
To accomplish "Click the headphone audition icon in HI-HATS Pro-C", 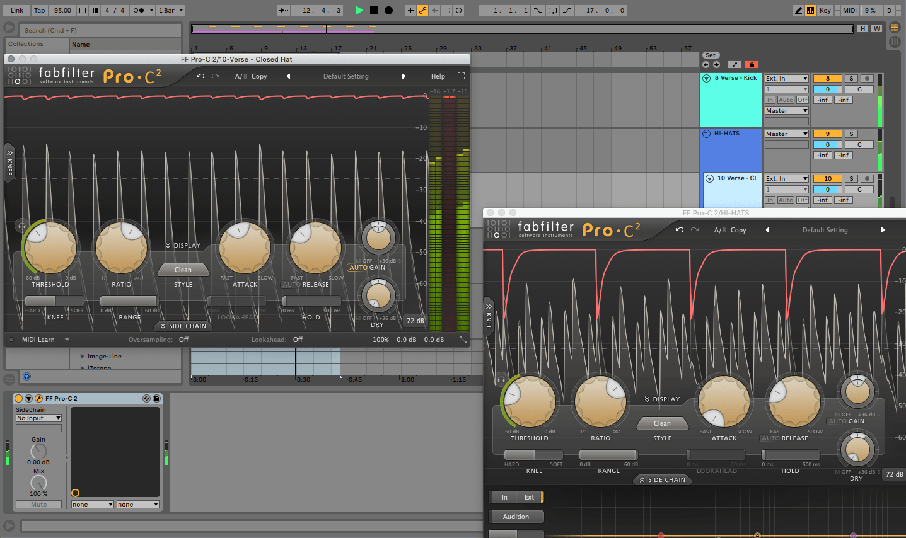I will point(501,378).
